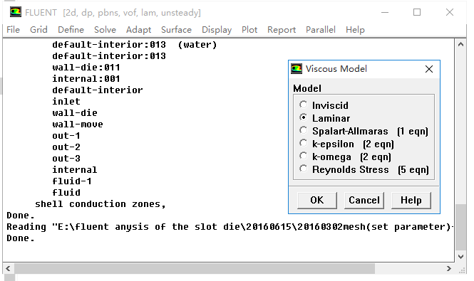Click the console scroll down arrow

(460, 257)
